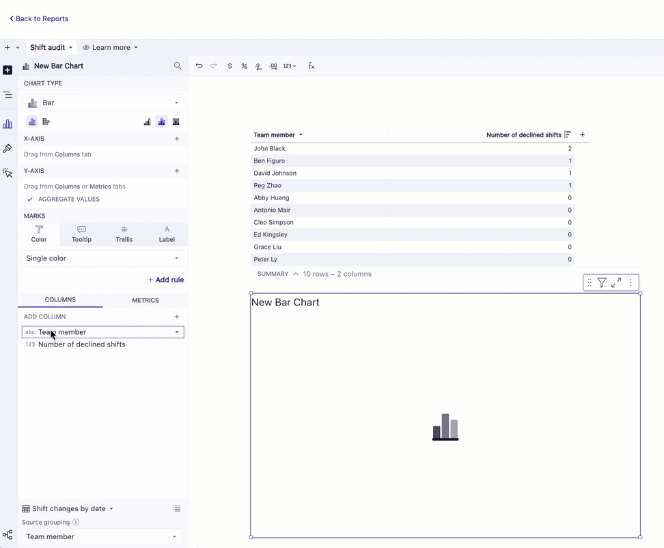Select the Tooltip marks tab
664x548 pixels.
tap(81, 234)
